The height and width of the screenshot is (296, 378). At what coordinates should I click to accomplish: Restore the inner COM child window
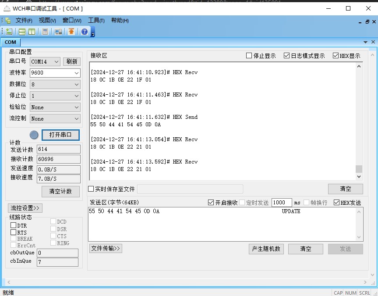click(367, 22)
